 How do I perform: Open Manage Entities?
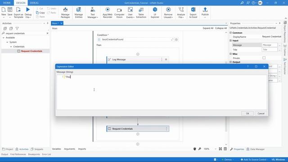coord(79,13)
